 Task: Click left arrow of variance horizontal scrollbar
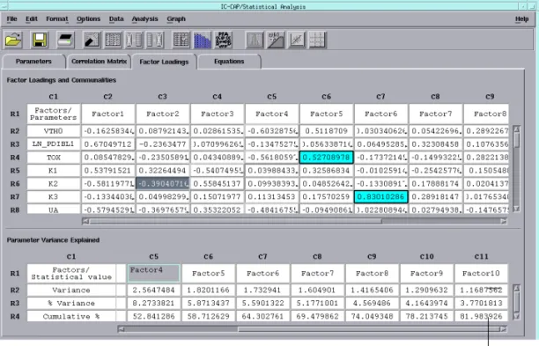tap(121, 329)
